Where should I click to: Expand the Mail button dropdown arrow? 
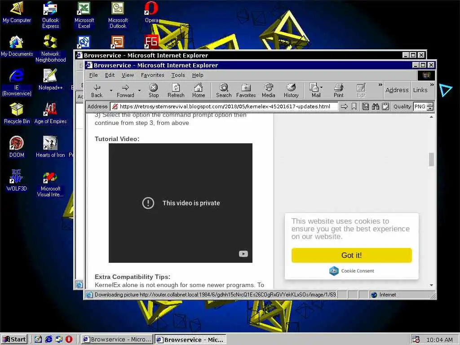point(322,88)
